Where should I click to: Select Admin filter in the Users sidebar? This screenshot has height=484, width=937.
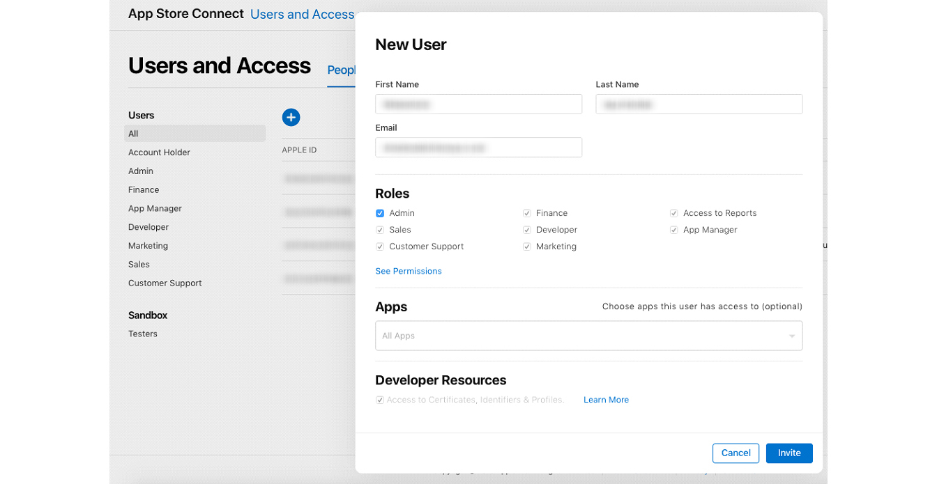click(141, 171)
